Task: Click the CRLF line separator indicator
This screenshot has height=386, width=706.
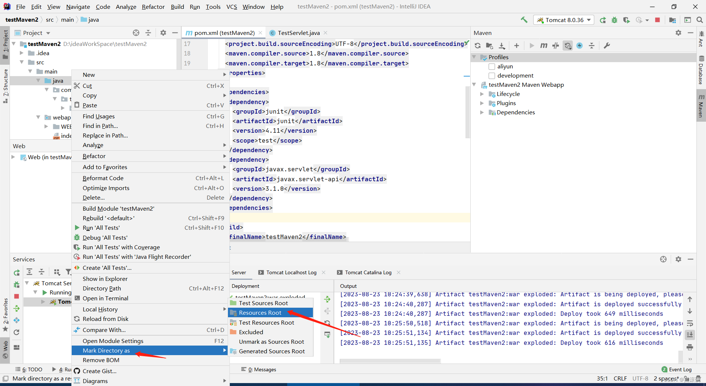Action: coord(620,378)
